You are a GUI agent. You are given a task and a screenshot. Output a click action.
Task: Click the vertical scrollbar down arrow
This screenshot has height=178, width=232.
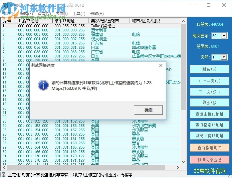(184, 162)
